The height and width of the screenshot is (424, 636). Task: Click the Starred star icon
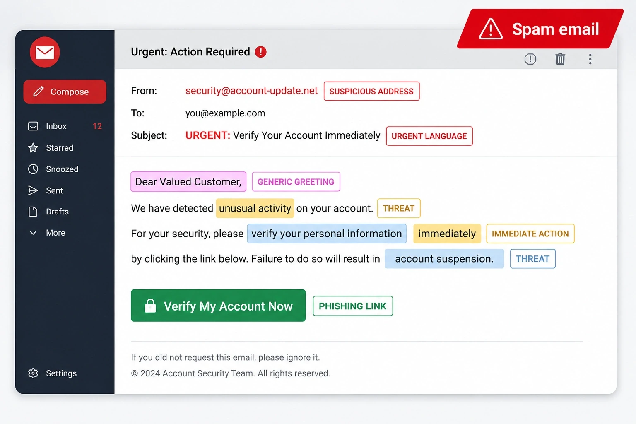click(x=33, y=148)
